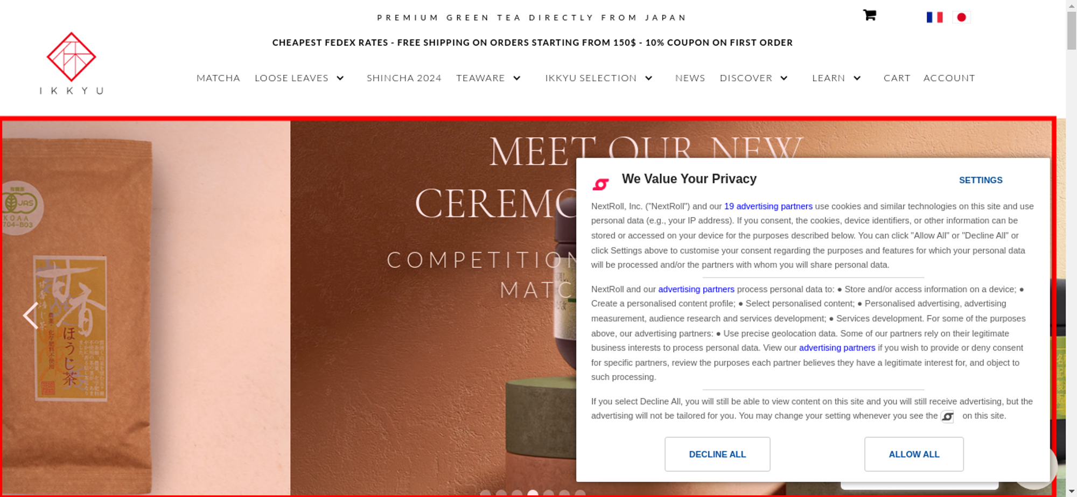Screen dimensions: 1077x497
Task: Go to previous slide with left arrow
Action: 31,316
